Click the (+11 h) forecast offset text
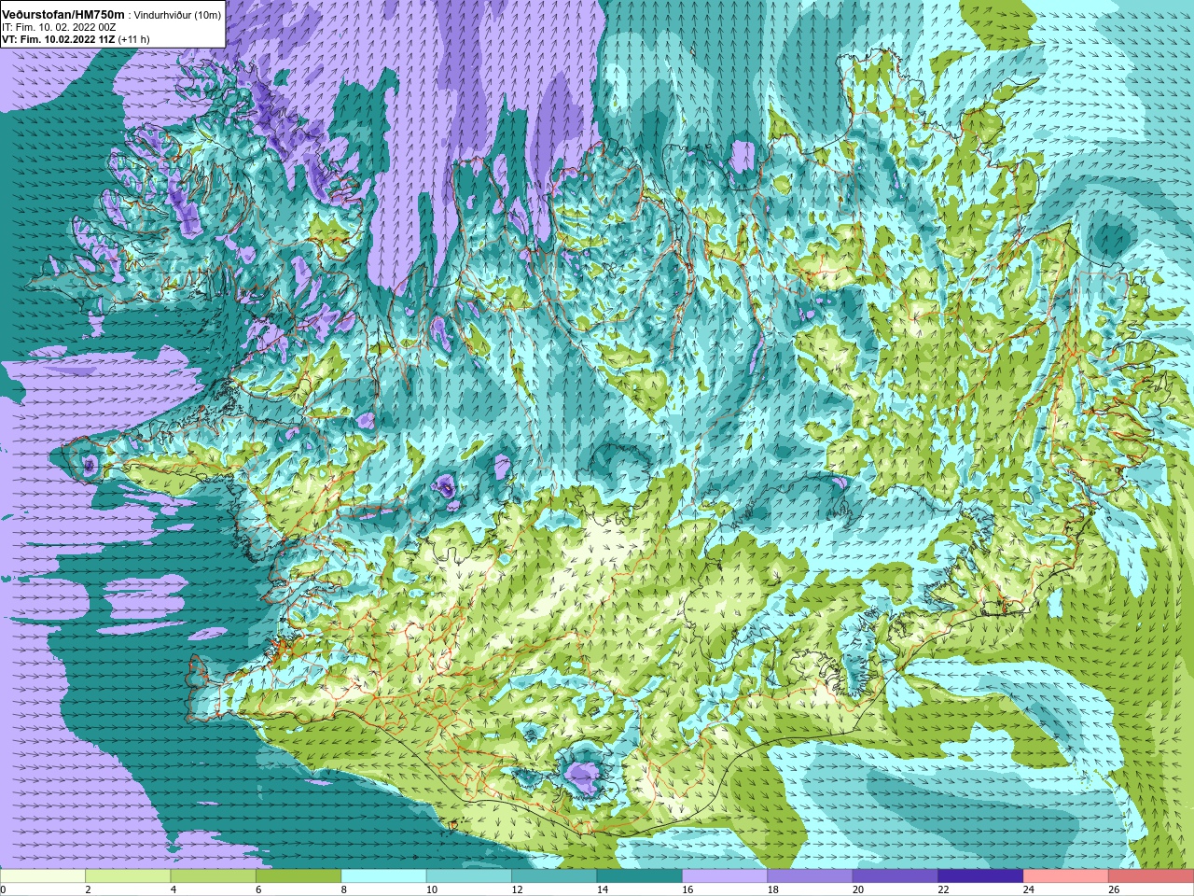 click(x=134, y=39)
